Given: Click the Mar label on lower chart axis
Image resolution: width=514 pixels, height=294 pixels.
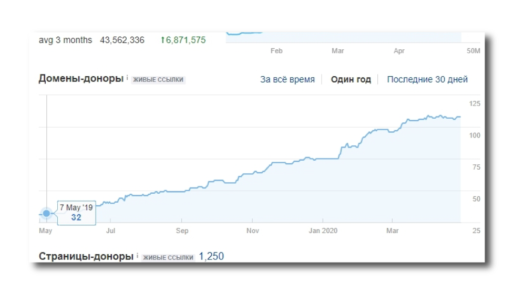Looking at the screenshot, I should point(392,231).
